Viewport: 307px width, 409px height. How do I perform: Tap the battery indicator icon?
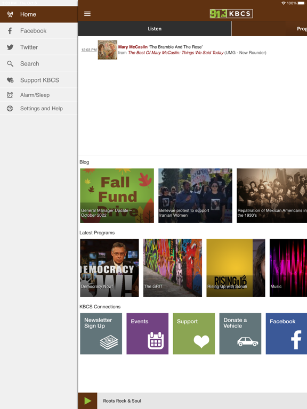click(x=301, y=3)
